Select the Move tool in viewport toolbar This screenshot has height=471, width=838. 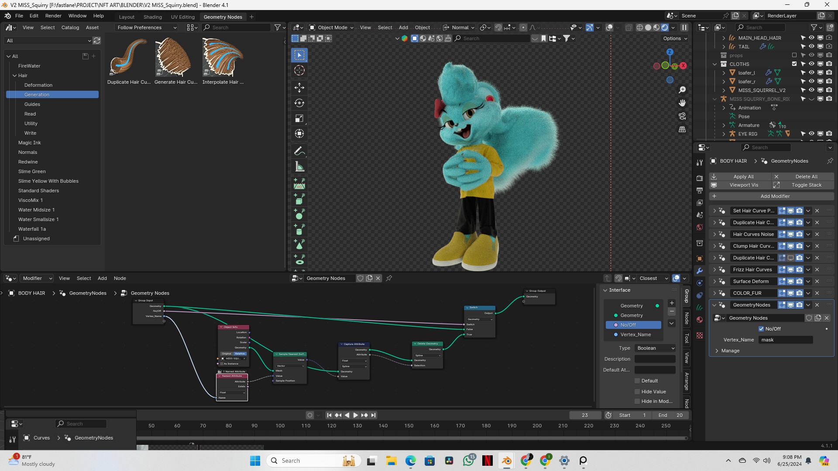(x=299, y=88)
